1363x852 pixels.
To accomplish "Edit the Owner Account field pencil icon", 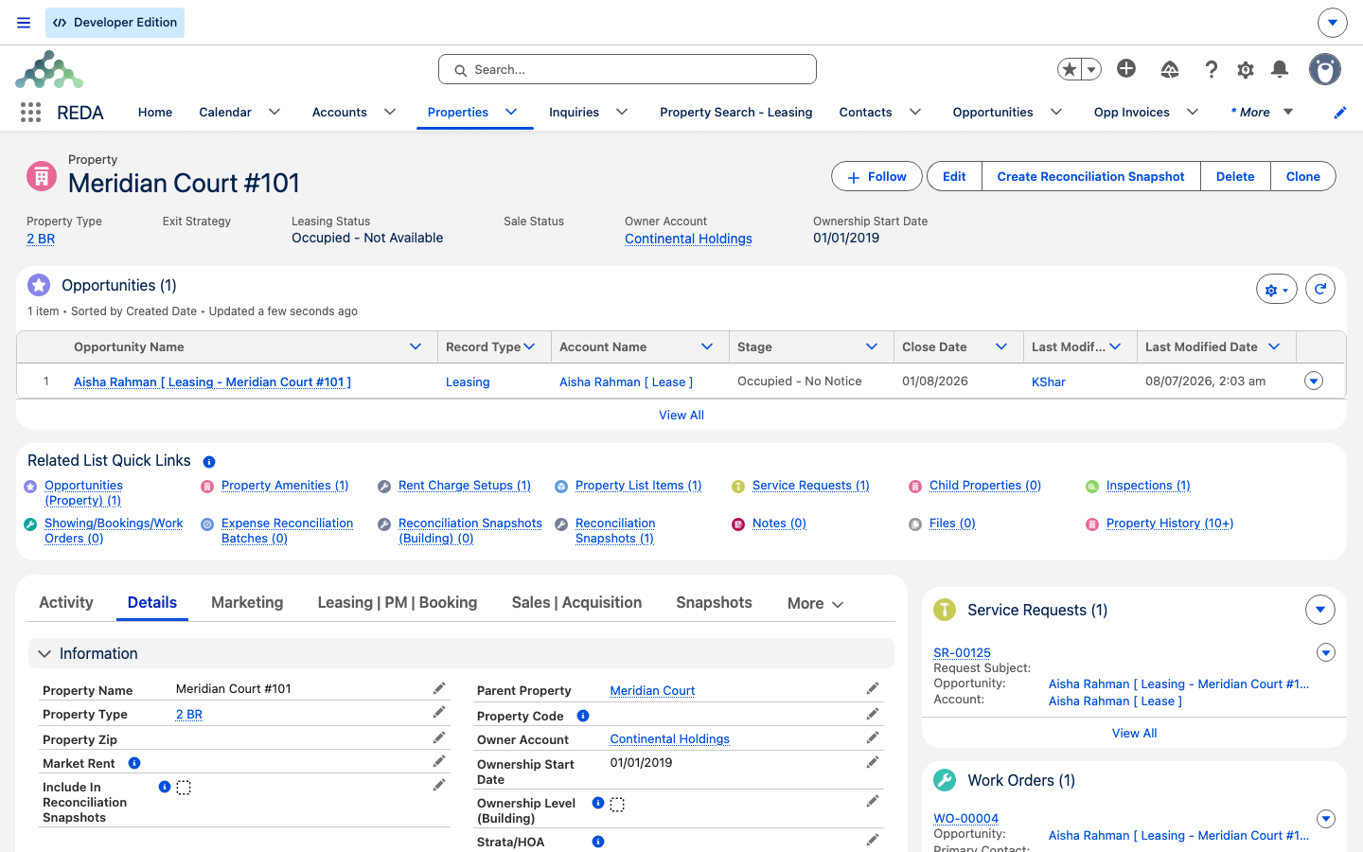I will coord(873,737).
